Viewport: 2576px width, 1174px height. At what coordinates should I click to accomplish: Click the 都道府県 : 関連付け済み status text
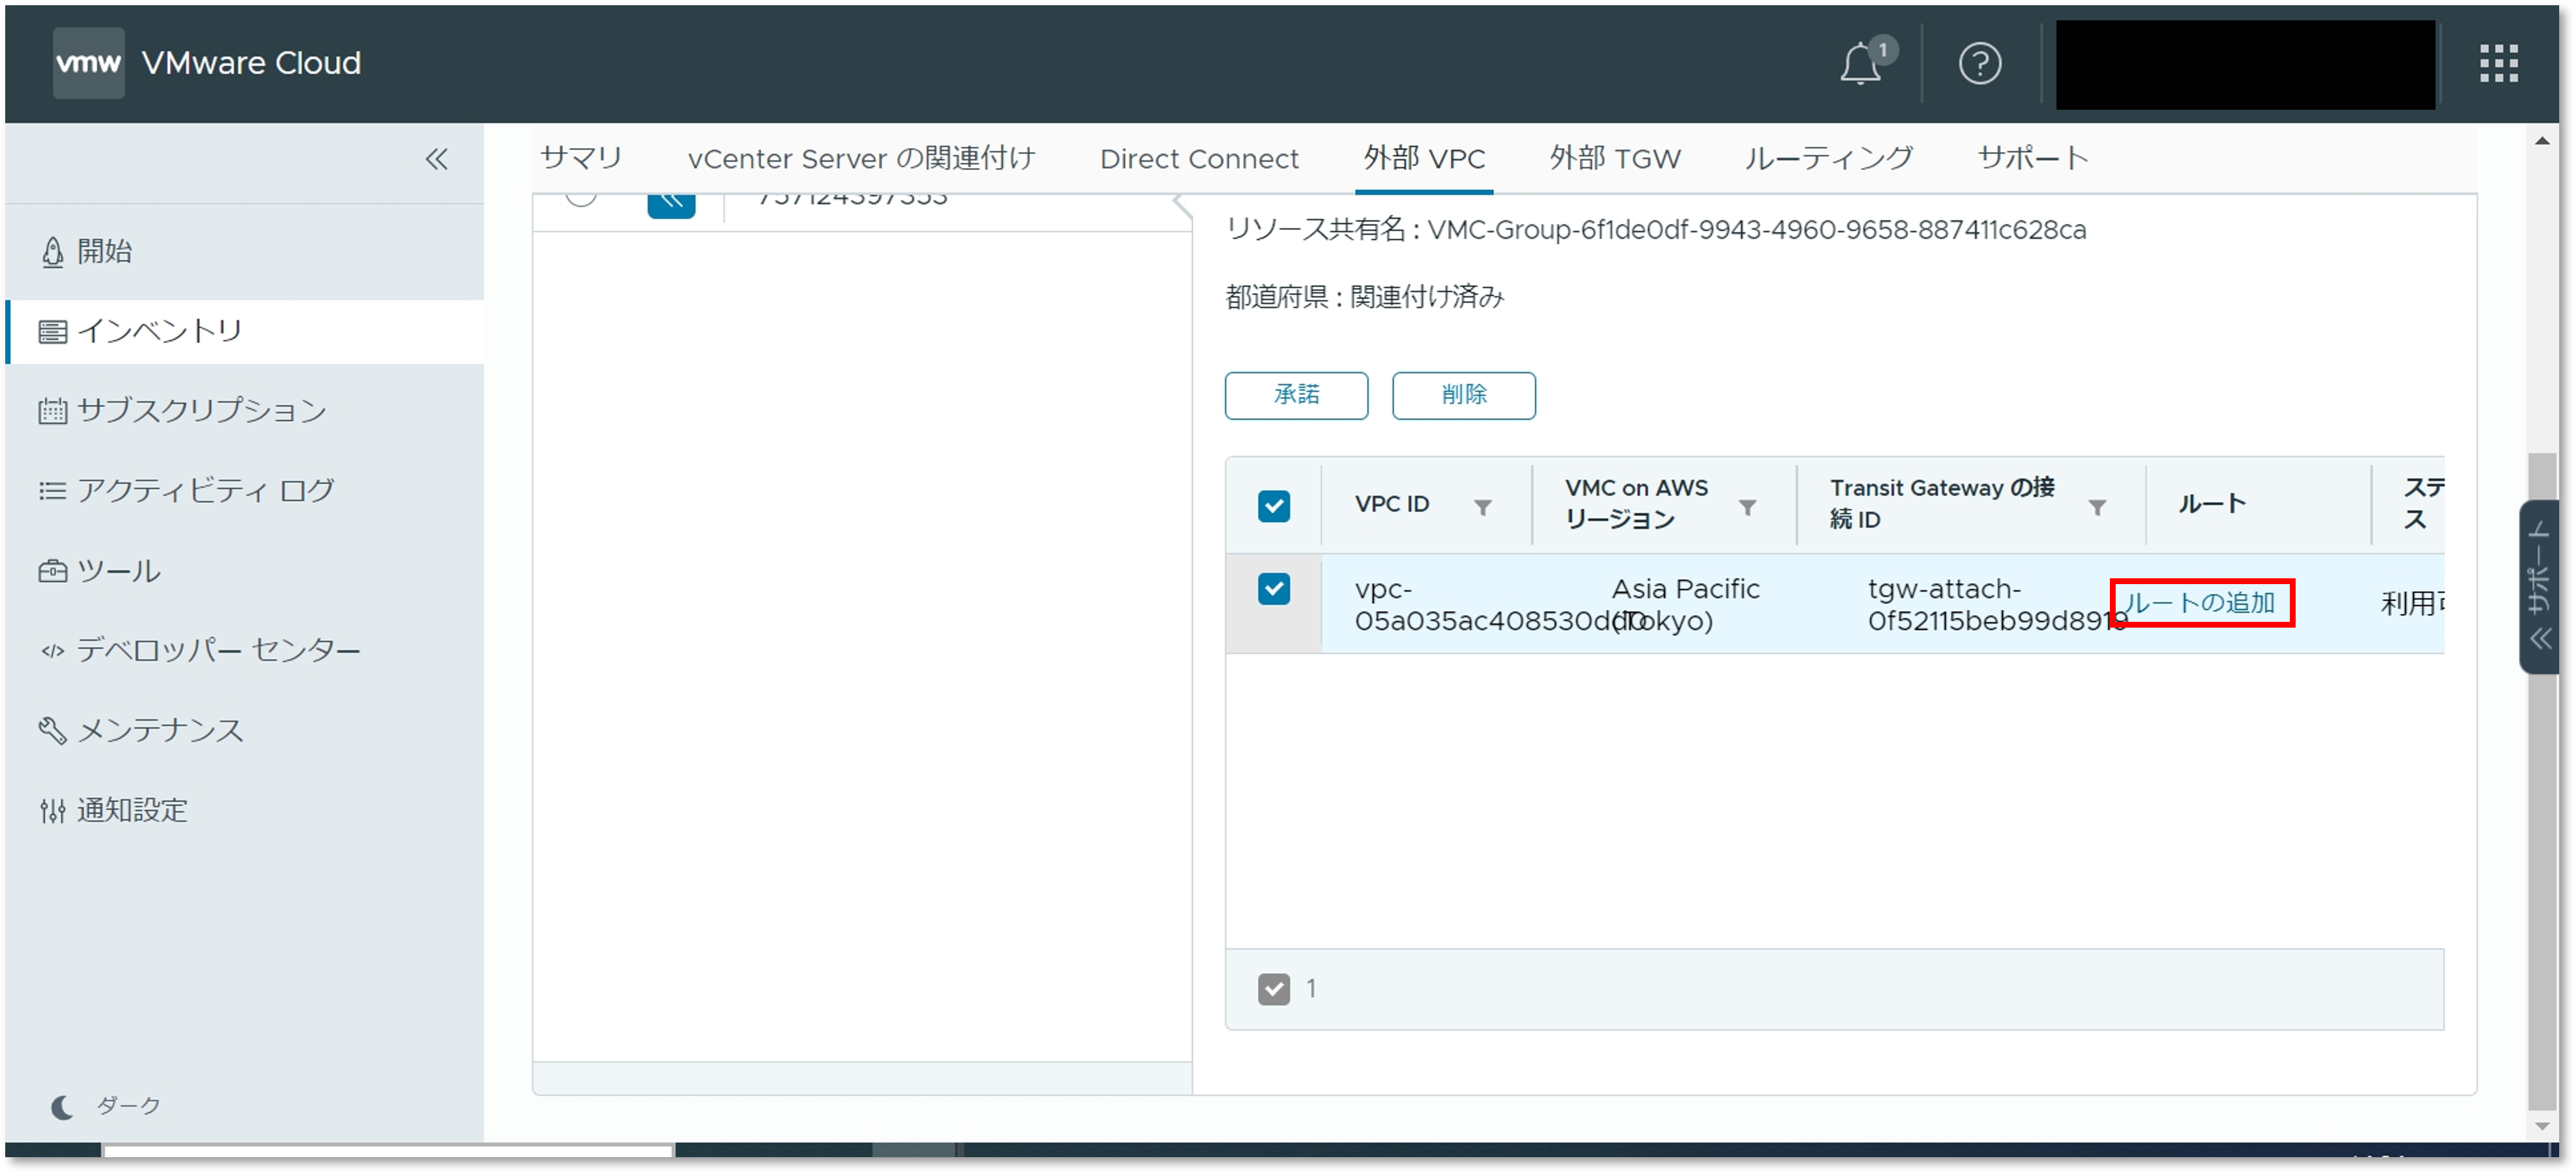point(1364,297)
